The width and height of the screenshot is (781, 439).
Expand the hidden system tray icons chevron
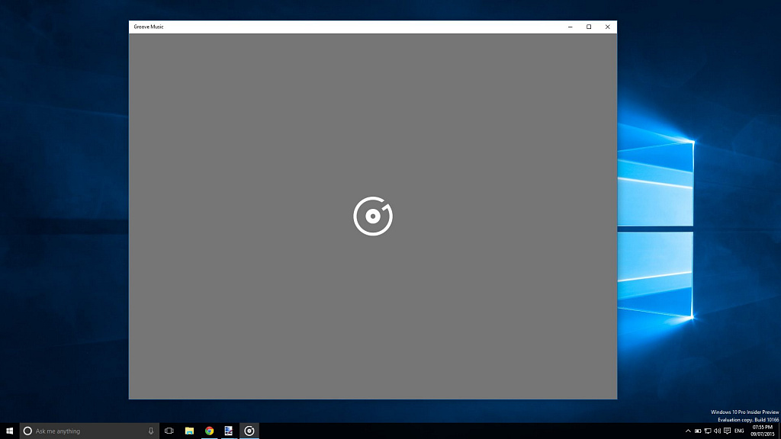[688, 431]
